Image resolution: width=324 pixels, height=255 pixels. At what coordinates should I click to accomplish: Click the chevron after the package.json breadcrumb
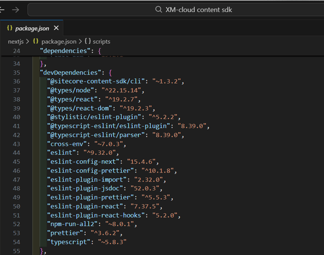pyautogui.click(x=80, y=42)
